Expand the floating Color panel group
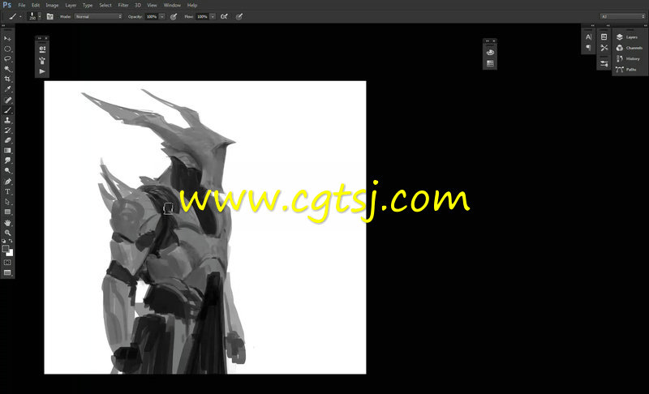Image resolution: width=649 pixels, height=394 pixels. tap(488, 41)
